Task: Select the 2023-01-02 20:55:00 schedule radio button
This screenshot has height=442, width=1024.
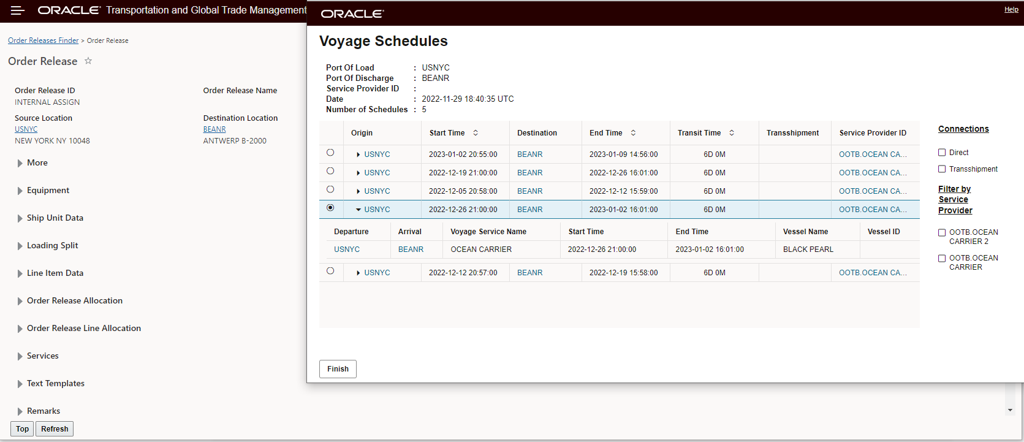Action: pyautogui.click(x=330, y=153)
